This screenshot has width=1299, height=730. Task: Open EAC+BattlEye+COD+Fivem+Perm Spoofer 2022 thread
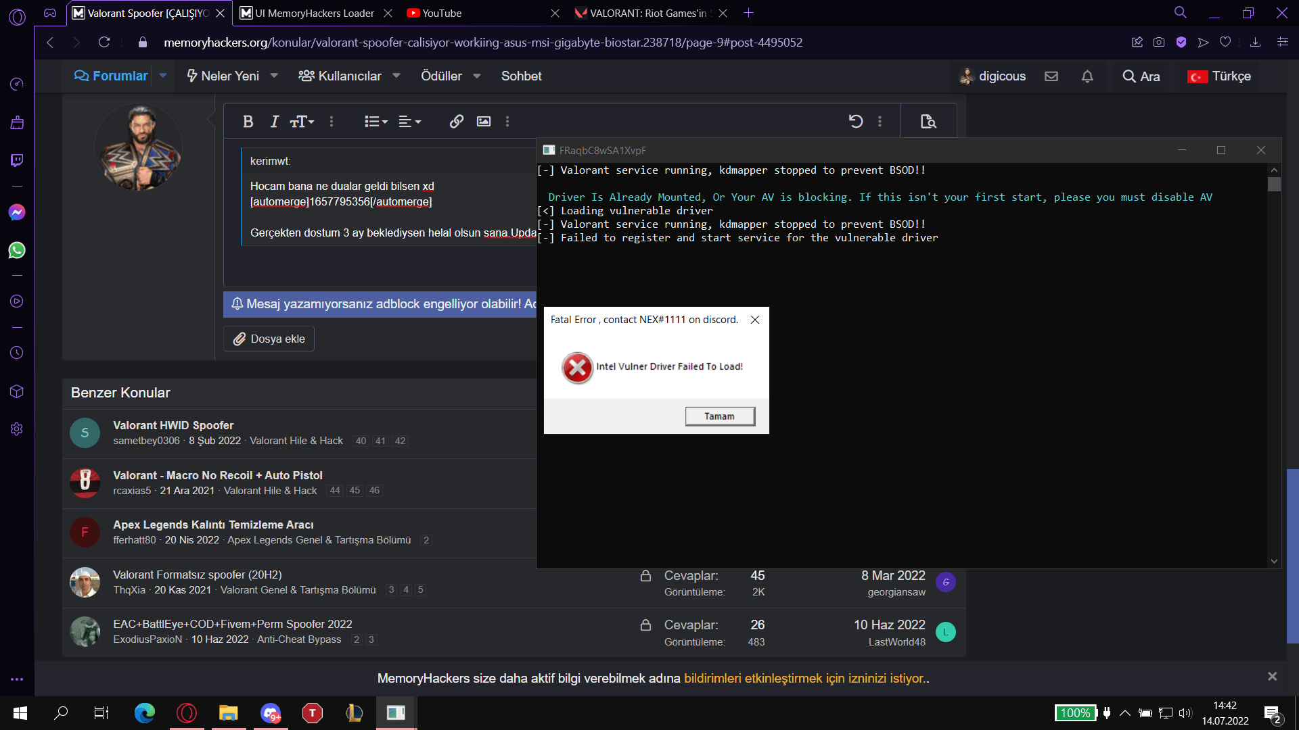pyautogui.click(x=232, y=624)
